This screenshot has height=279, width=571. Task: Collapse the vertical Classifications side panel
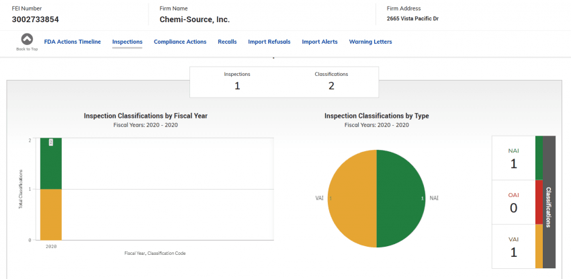pyautogui.click(x=549, y=202)
